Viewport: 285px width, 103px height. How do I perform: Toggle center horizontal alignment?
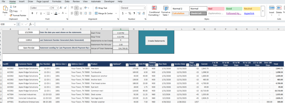(x=76, y=13)
